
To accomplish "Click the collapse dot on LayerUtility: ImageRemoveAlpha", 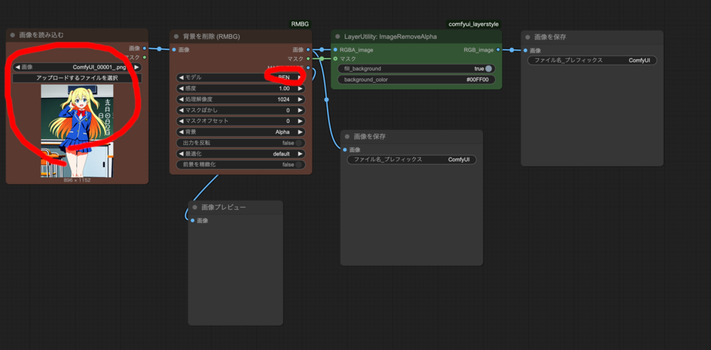I will tap(338, 36).
